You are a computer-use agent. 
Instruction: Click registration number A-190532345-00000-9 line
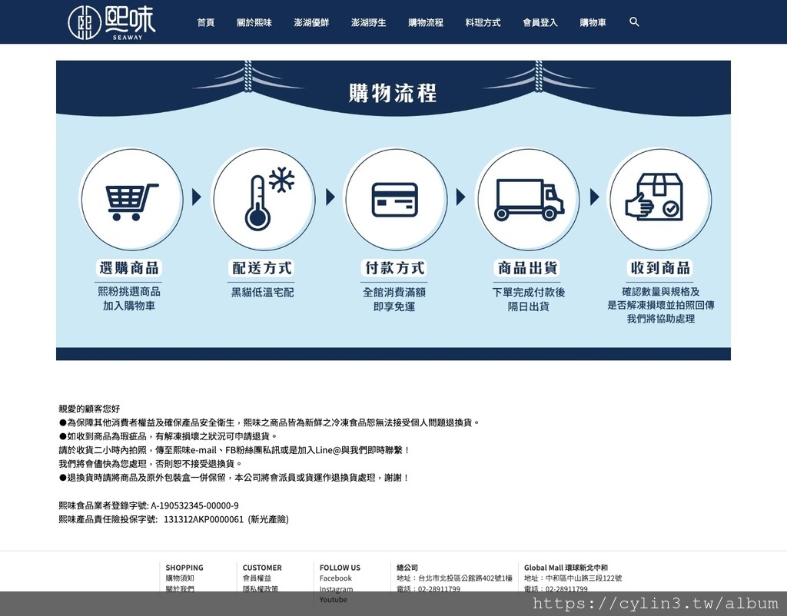point(148,505)
